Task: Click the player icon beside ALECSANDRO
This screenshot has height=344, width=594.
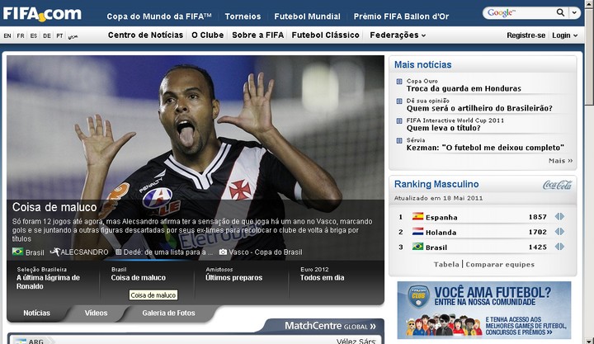Action: coord(55,252)
